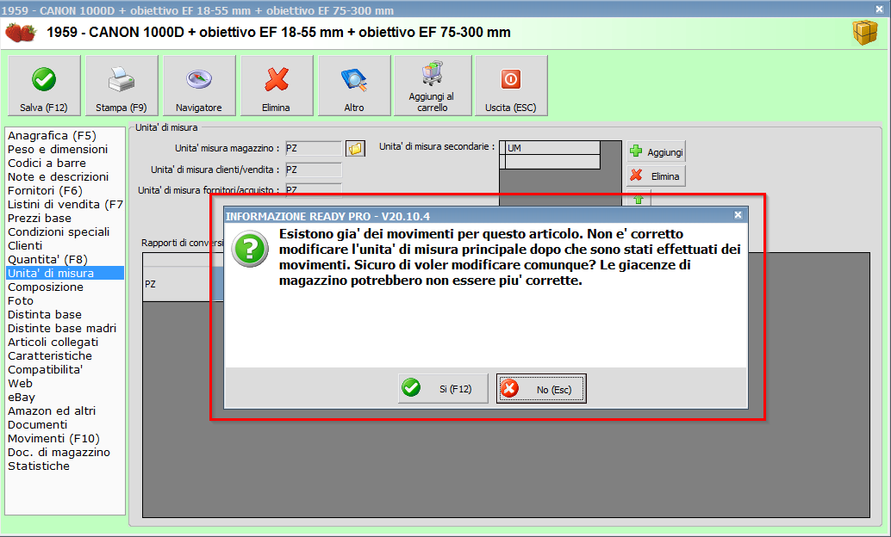Open the Navigatore compass button
Image resolution: width=891 pixels, height=537 pixels.
point(199,86)
